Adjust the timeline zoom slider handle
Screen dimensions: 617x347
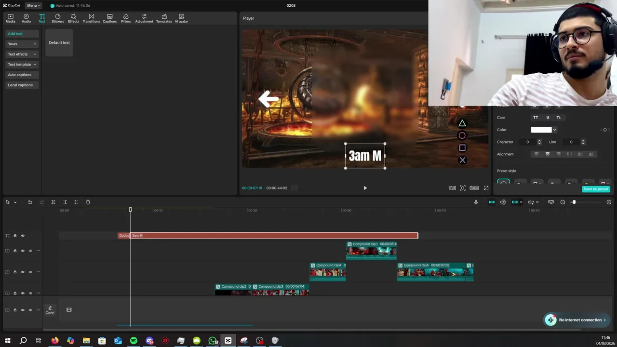pyautogui.click(x=573, y=202)
